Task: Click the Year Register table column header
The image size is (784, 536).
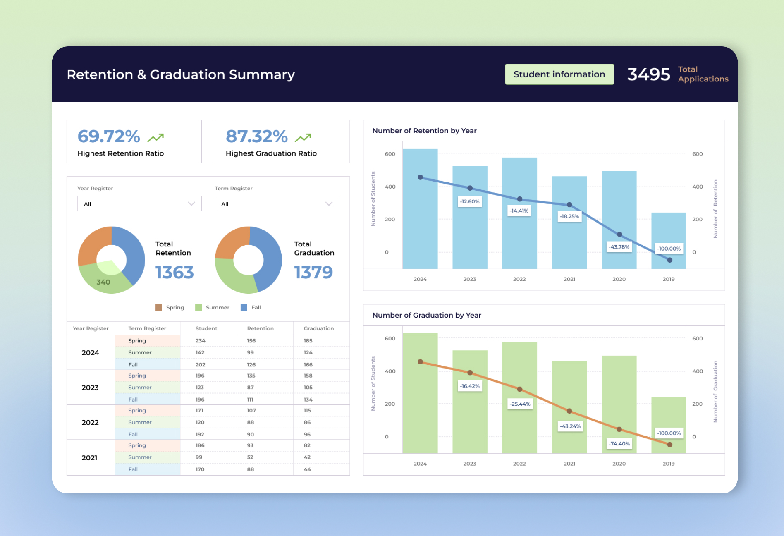Action: coord(91,328)
